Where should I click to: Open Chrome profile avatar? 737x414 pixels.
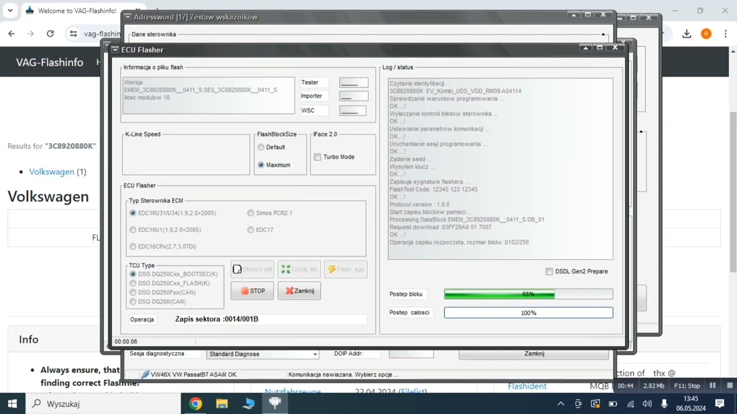pos(706,34)
